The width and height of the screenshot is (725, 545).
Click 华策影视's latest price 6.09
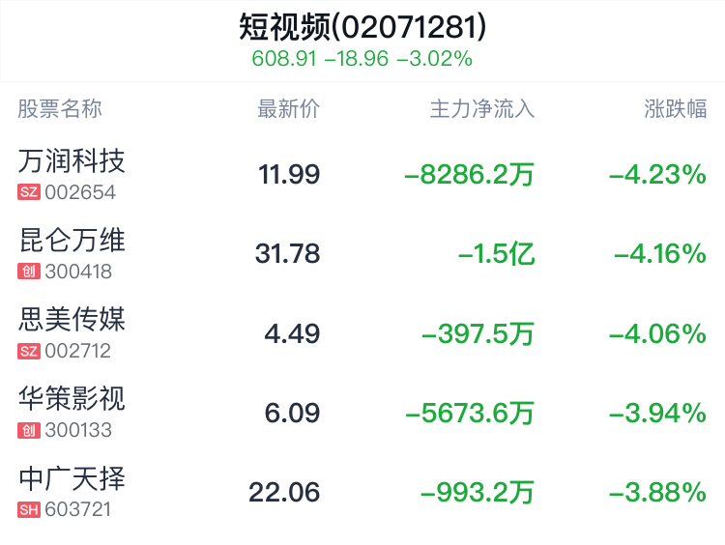pyautogui.click(x=291, y=414)
